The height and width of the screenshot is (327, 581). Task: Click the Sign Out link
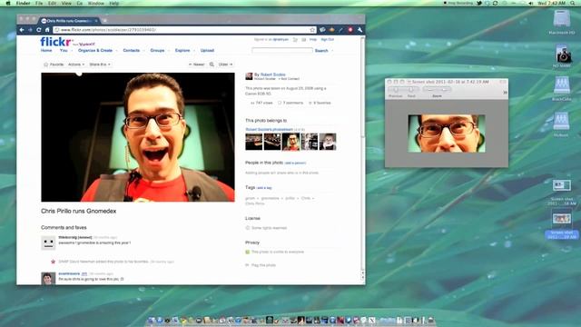(x=327, y=39)
